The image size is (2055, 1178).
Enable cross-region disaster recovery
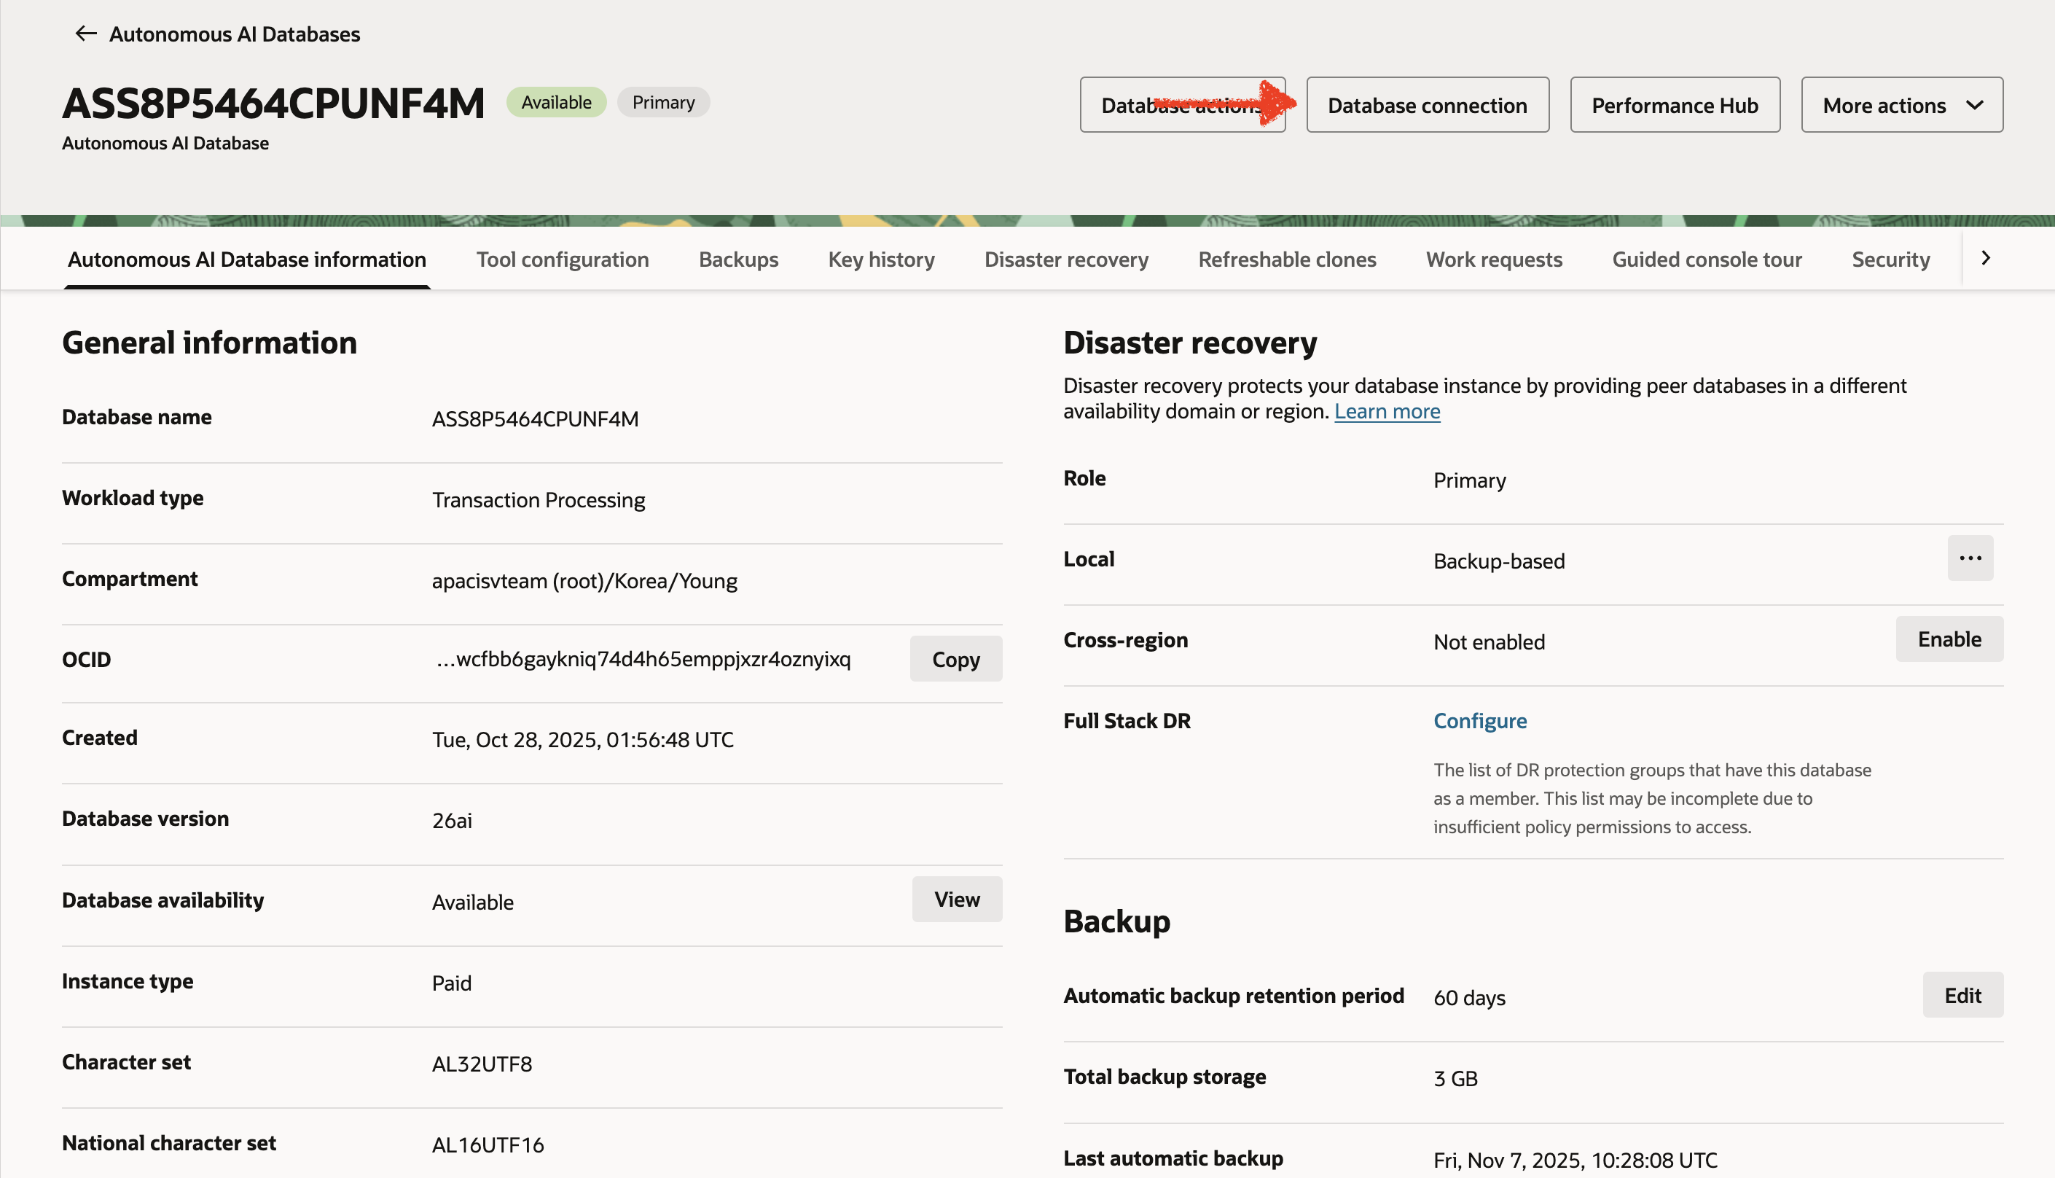coord(1949,639)
